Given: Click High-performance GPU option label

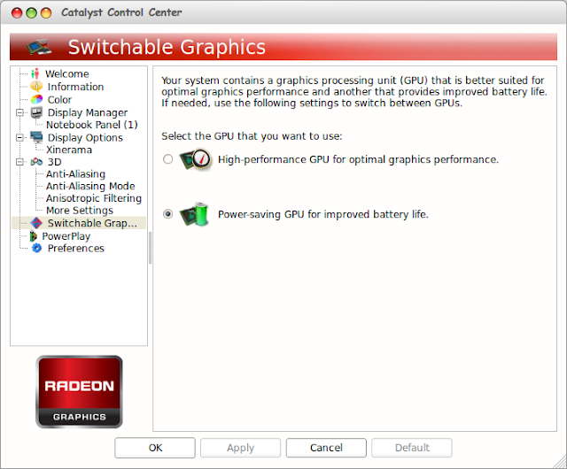Looking at the screenshot, I should [358, 159].
